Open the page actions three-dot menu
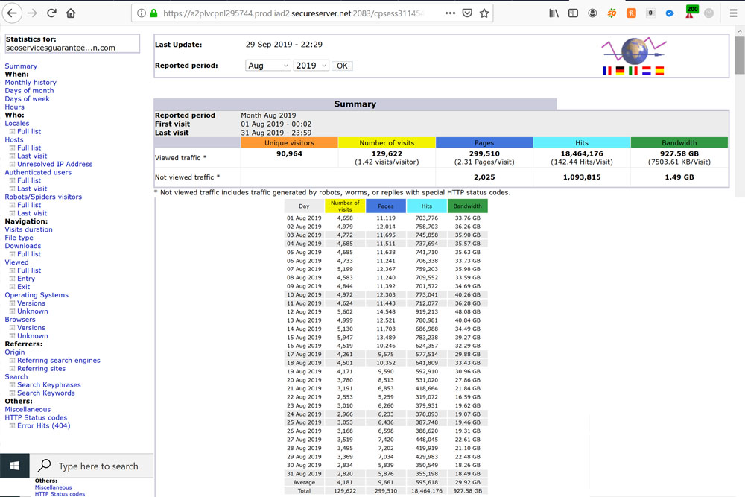The width and height of the screenshot is (745, 497). pos(450,13)
